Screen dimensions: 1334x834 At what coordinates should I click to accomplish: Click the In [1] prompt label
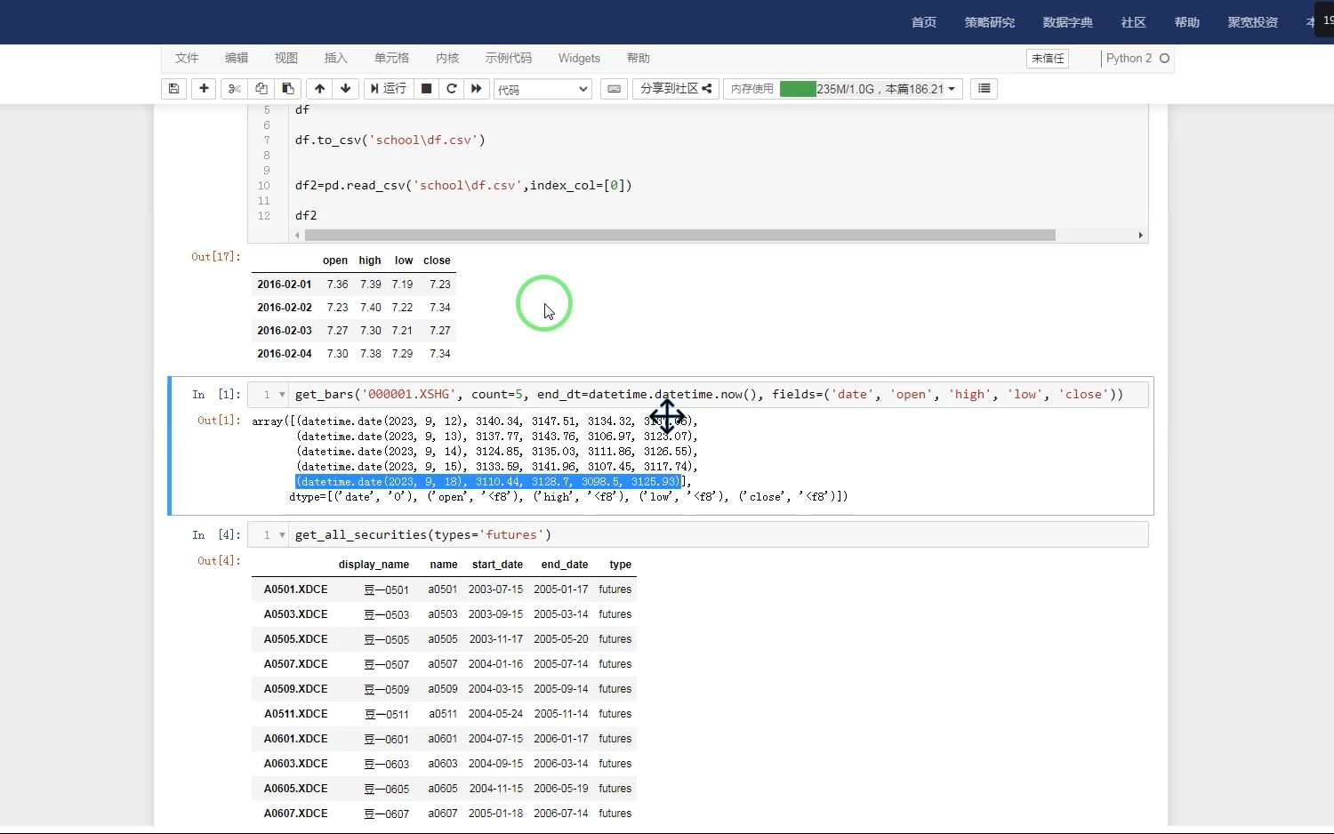[216, 395]
